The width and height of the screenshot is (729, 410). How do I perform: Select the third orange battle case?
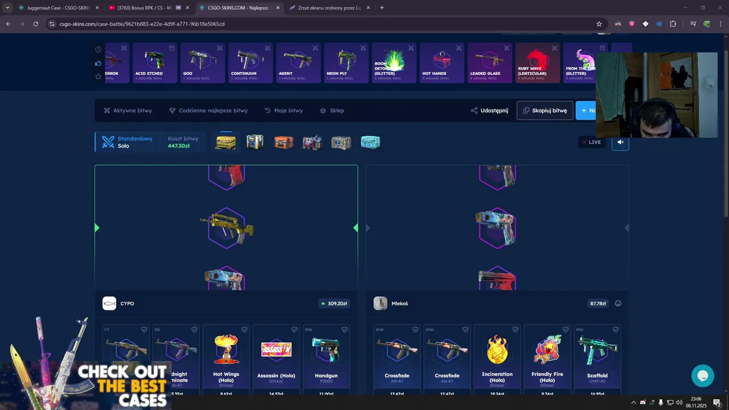284,142
